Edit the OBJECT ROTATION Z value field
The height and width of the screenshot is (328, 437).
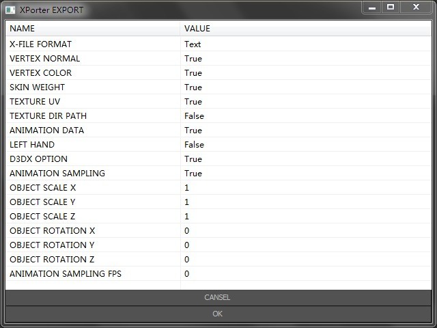point(187,260)
